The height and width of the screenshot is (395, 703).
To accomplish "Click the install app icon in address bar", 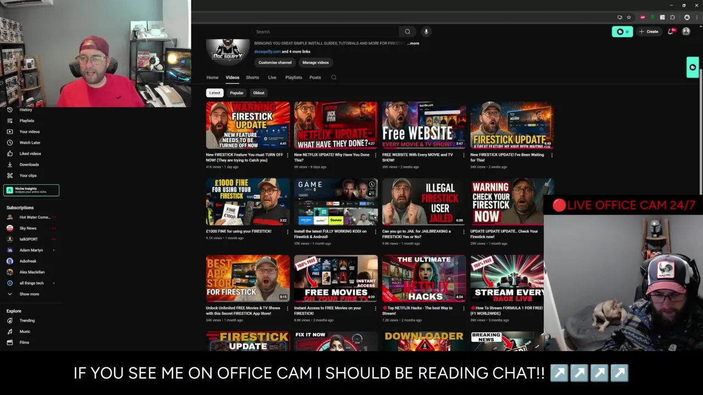I will click(x=620, y=18).
